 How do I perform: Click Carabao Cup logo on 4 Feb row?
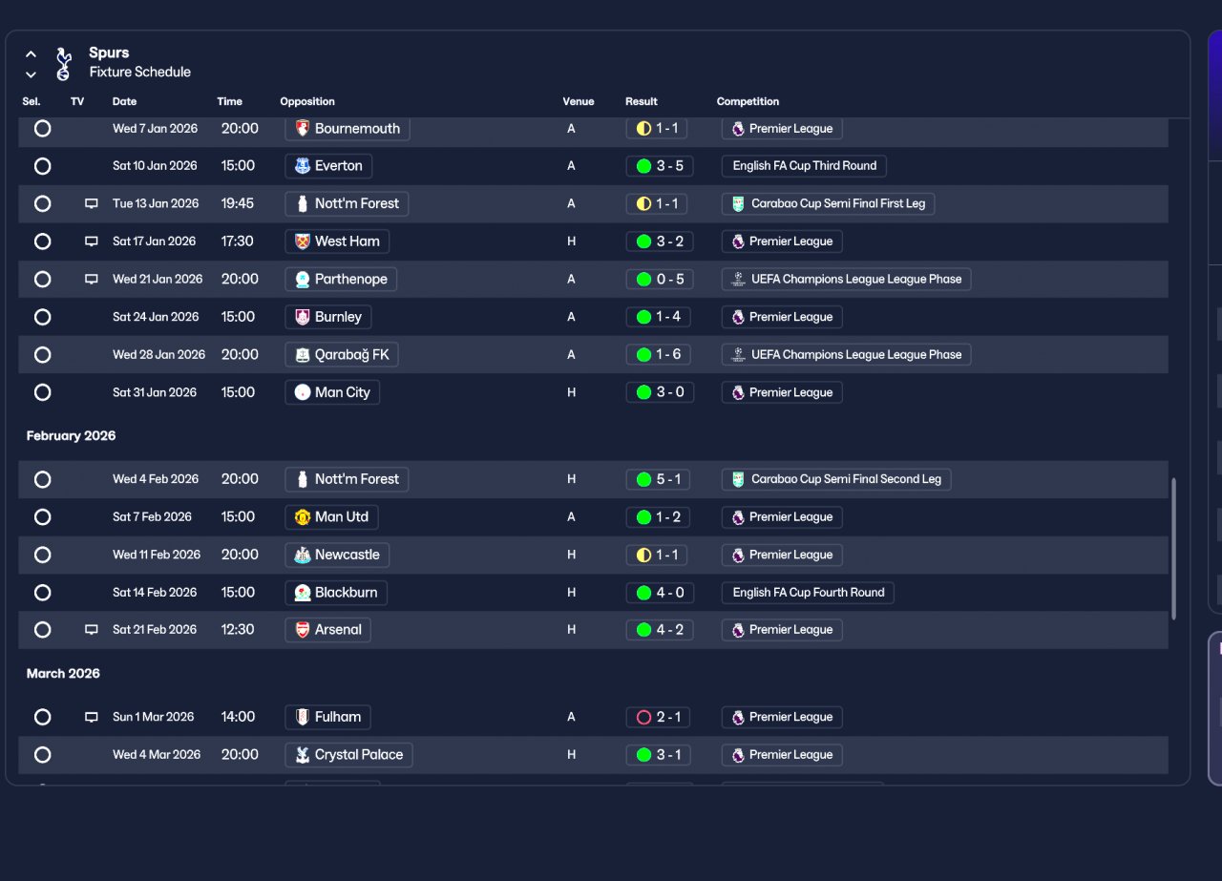click(x=738, y=479)
